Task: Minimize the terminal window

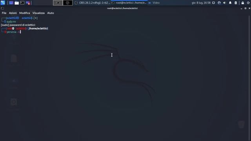Action: (242, 8)
